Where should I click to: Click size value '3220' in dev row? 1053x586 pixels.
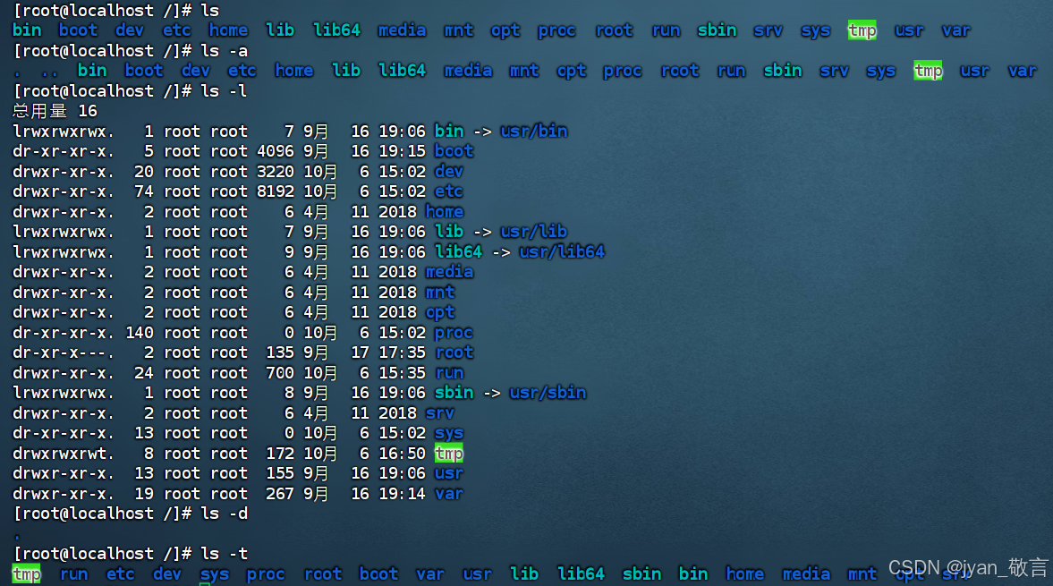coord(276,172)
